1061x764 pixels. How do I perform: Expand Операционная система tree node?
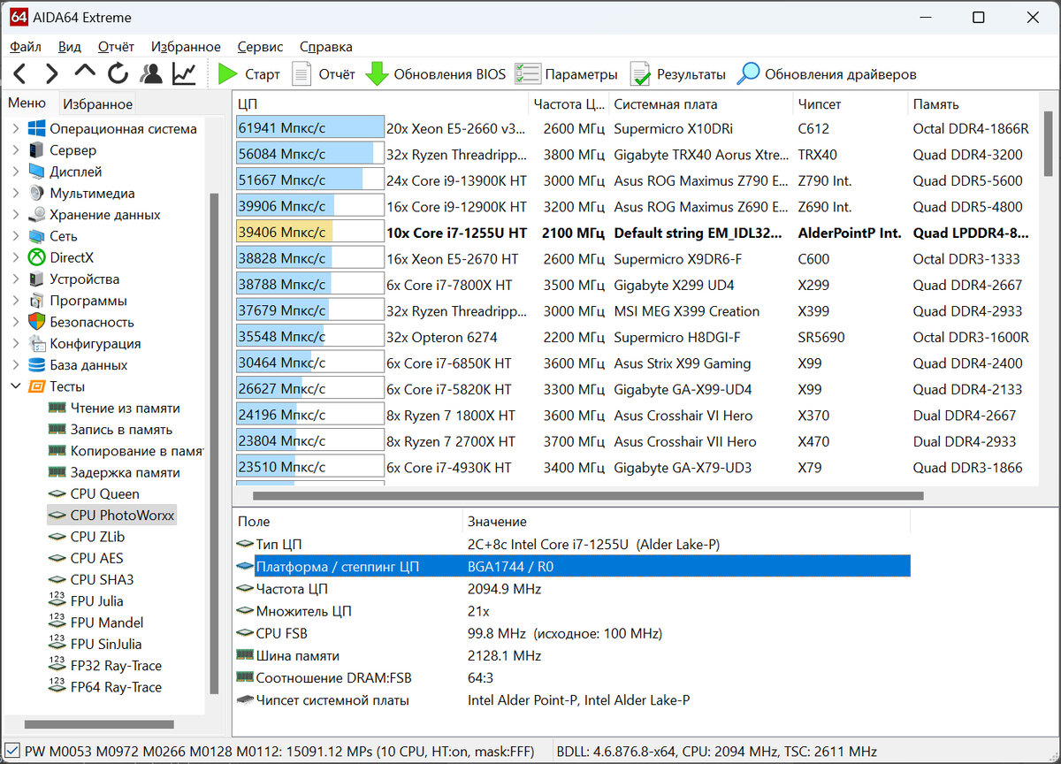15,129
